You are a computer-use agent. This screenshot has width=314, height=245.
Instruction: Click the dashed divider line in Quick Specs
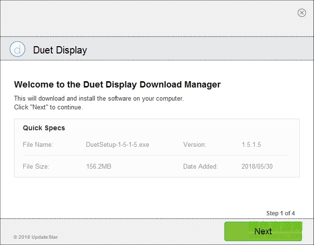(156, 156)
